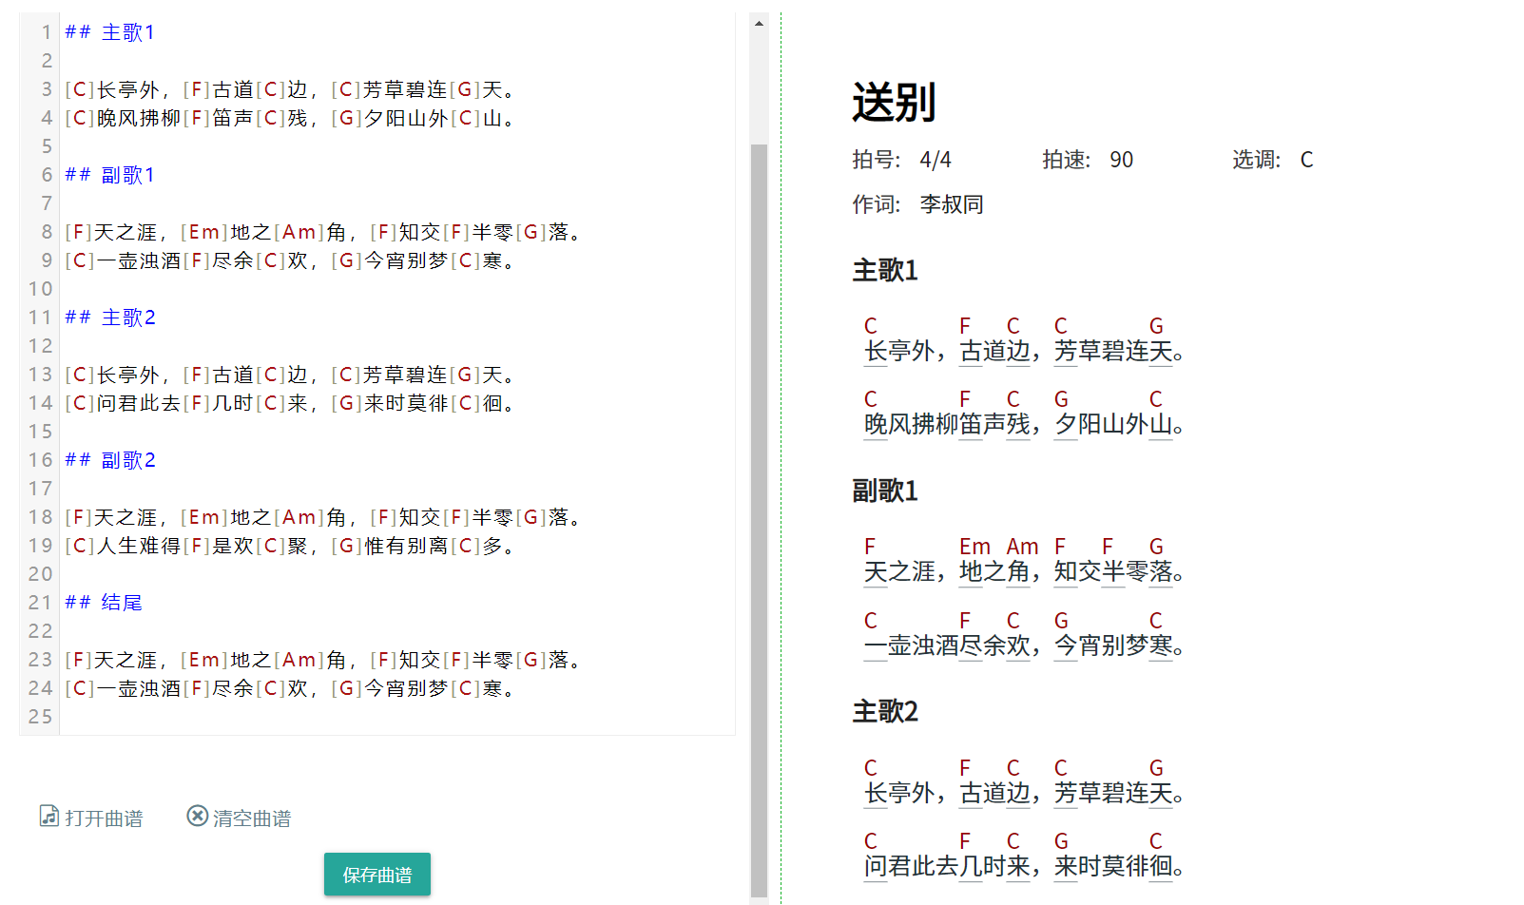Click line number 13 in the editor gutter

(39, 374)
